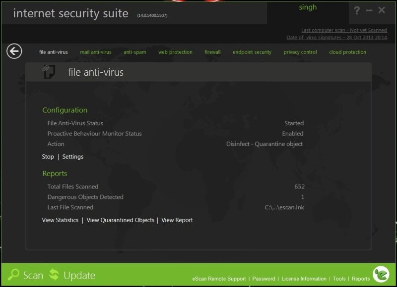Screen dimensions: 397x287
Task: Click the View Report link
Action: (x=177, y=220)
